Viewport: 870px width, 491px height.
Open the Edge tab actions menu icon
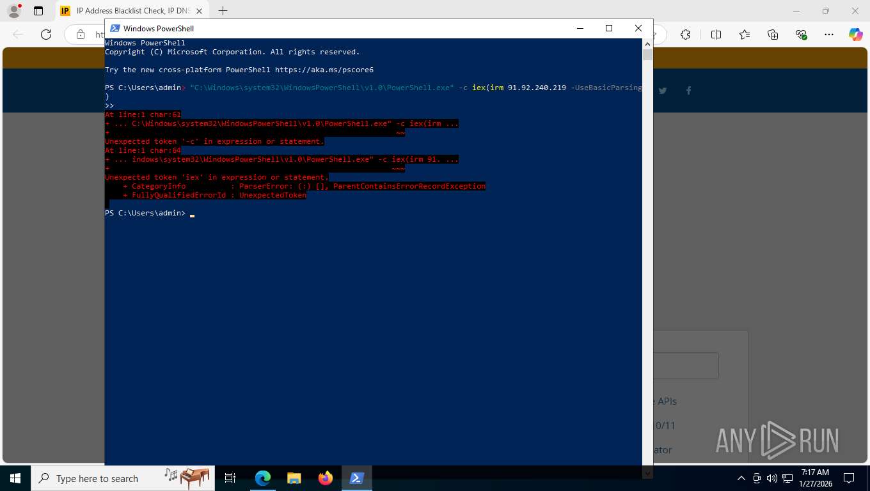[38, 11]
